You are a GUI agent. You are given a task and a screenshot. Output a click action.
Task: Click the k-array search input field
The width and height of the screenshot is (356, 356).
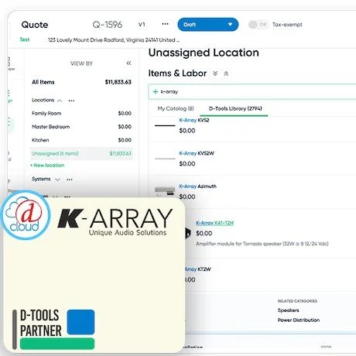(252, 91)
